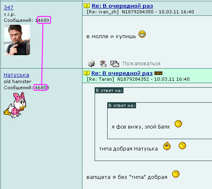Click nested В ответ на: quote header
The width and height of the screenshot is (212, 189).
click(122, 105)
